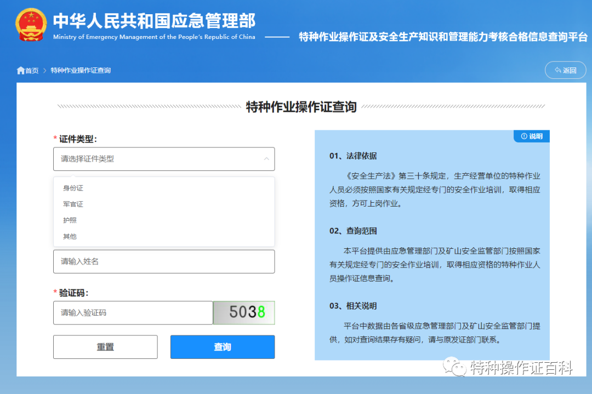Open the 首页 breadcrumb link
This screenshot has height=394, width=592.
(x=32, y=71)
